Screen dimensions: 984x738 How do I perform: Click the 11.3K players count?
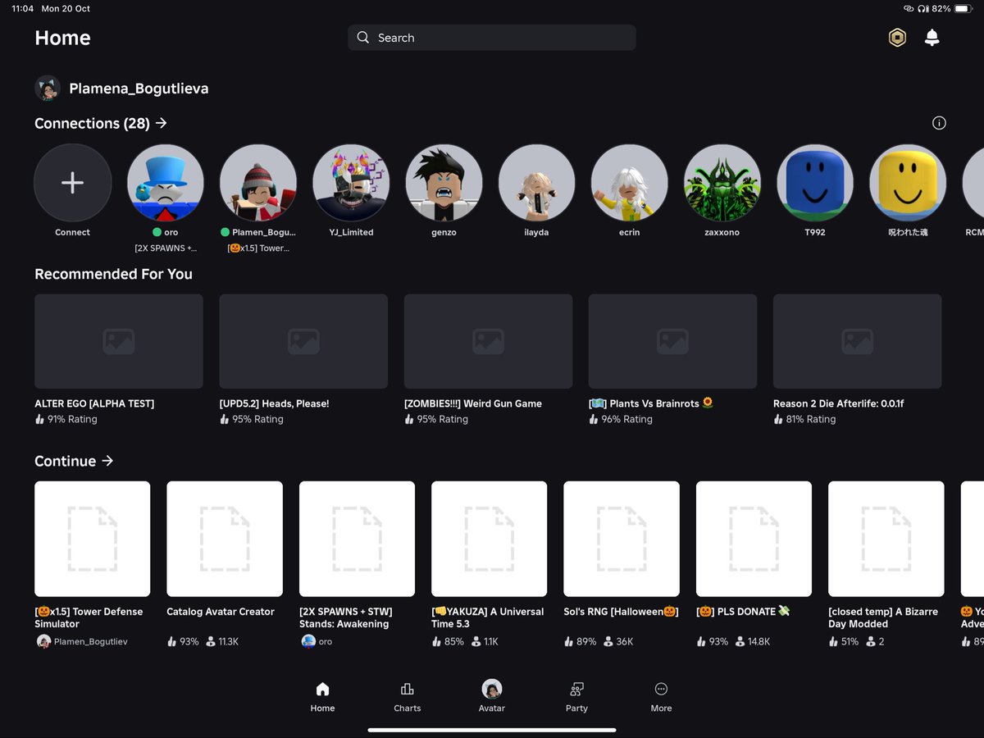[228, 641]
